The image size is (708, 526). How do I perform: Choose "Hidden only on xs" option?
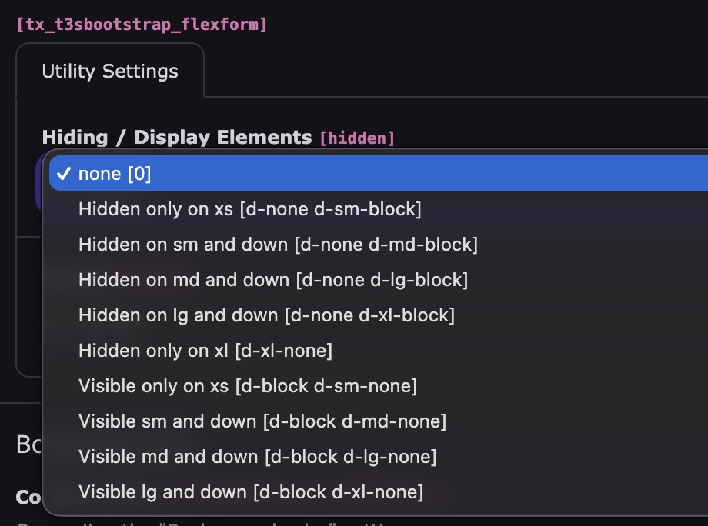coord(249,209)
